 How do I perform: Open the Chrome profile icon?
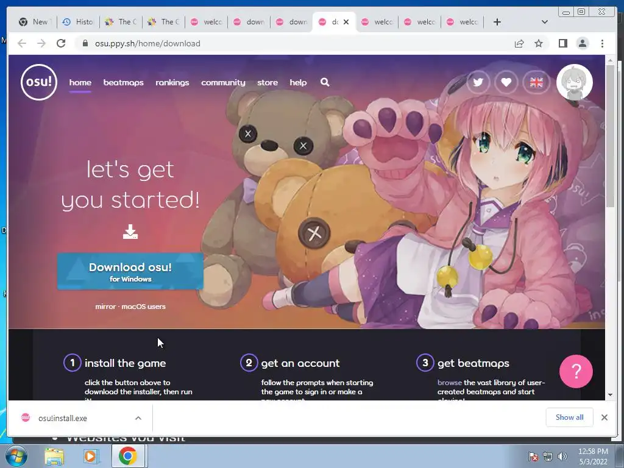582,43
